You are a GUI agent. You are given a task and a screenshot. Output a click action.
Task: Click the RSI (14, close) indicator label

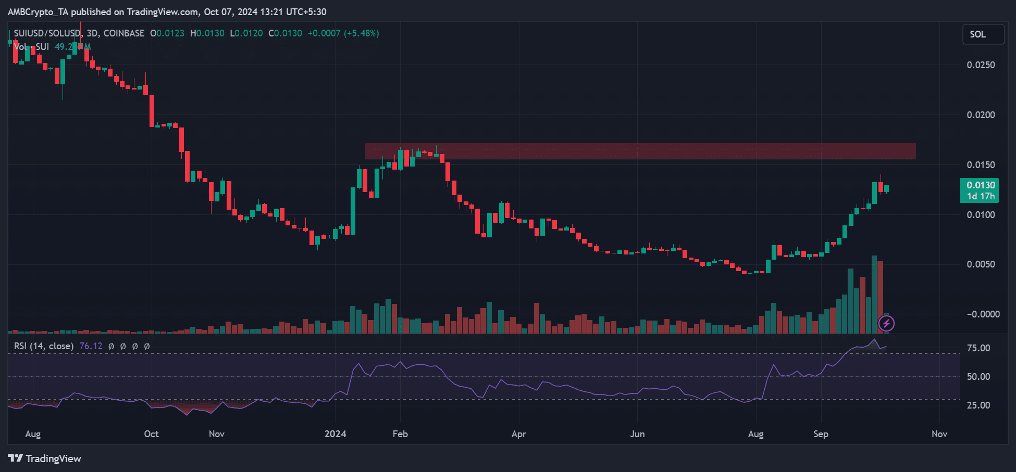point(44,346)
